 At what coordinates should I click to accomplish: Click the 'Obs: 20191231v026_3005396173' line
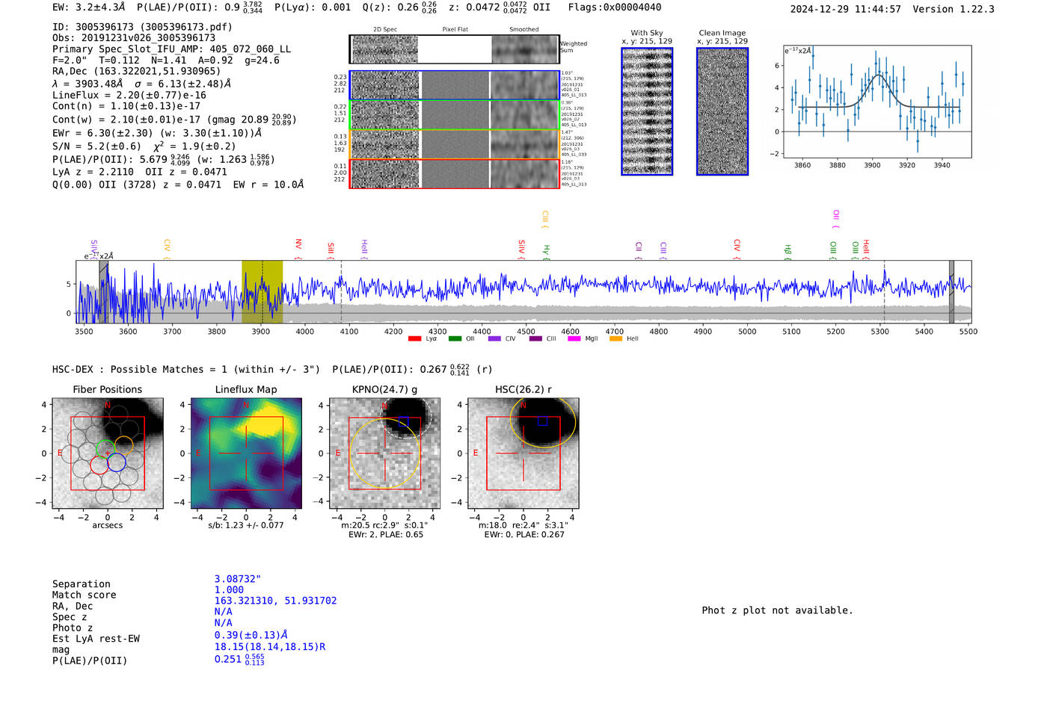tap(134, 38)
